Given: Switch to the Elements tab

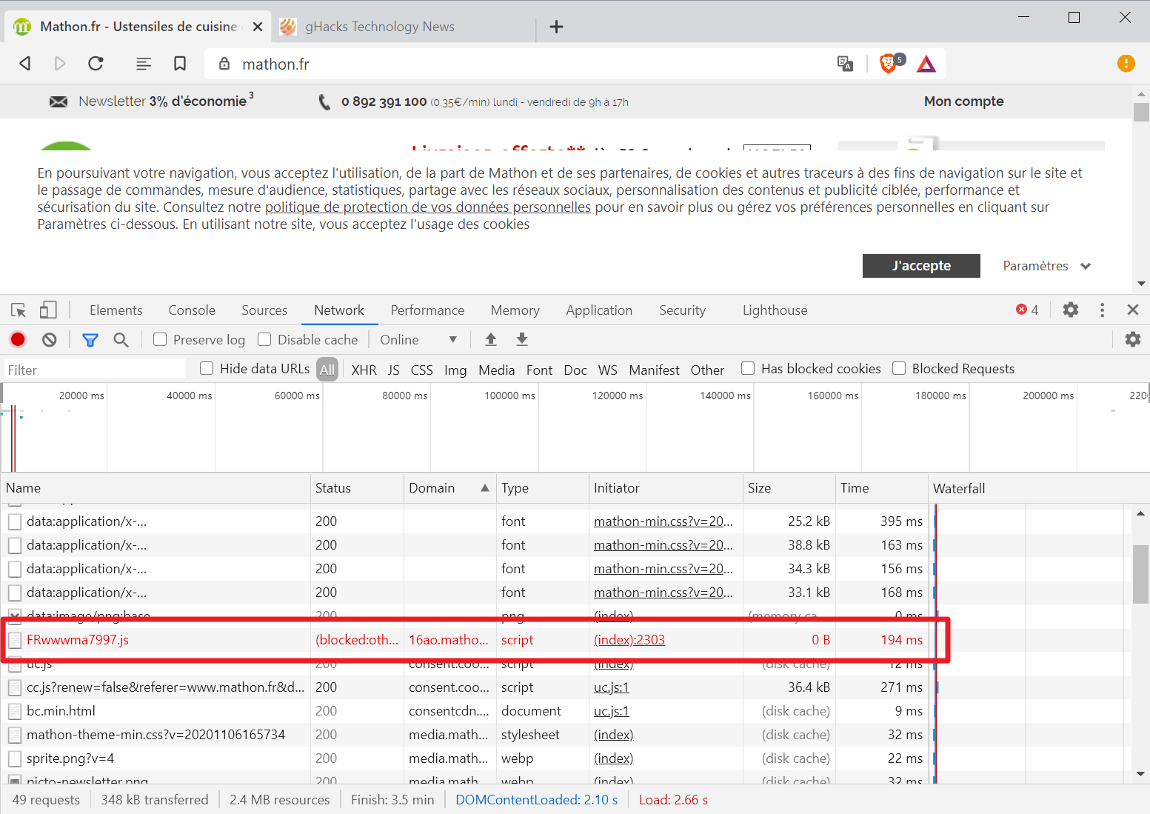Looking at the screenshot, I should point(116,310).
